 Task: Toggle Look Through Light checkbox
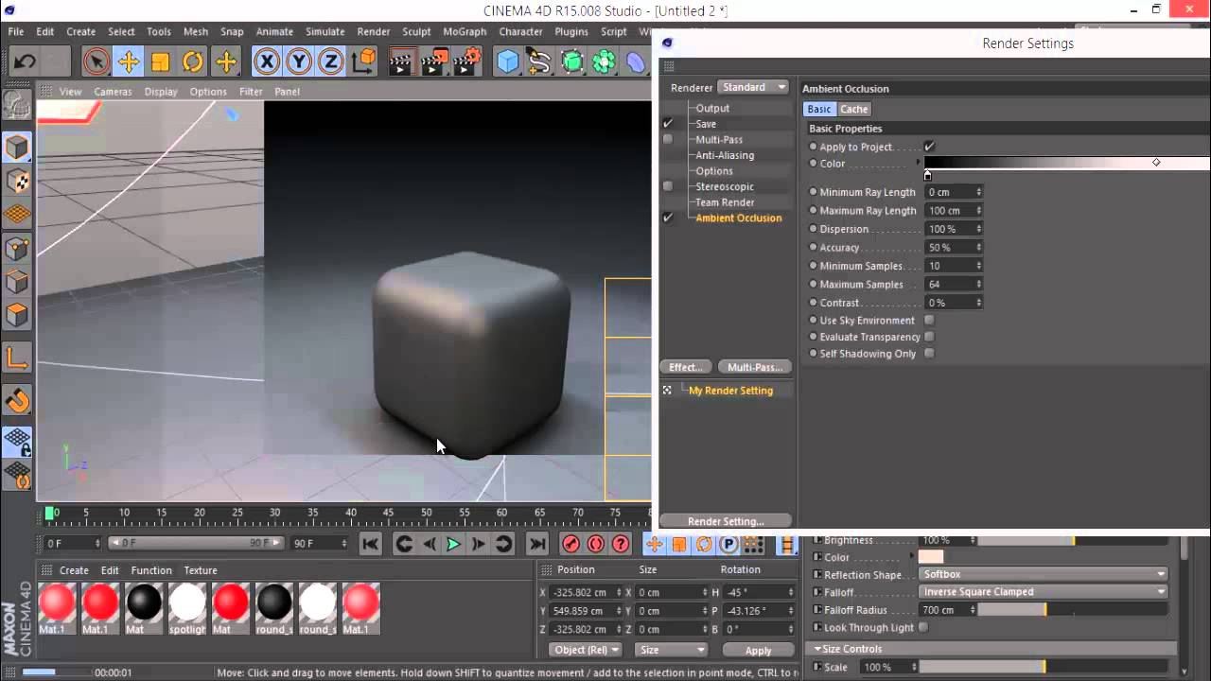[x=923, y=627]
